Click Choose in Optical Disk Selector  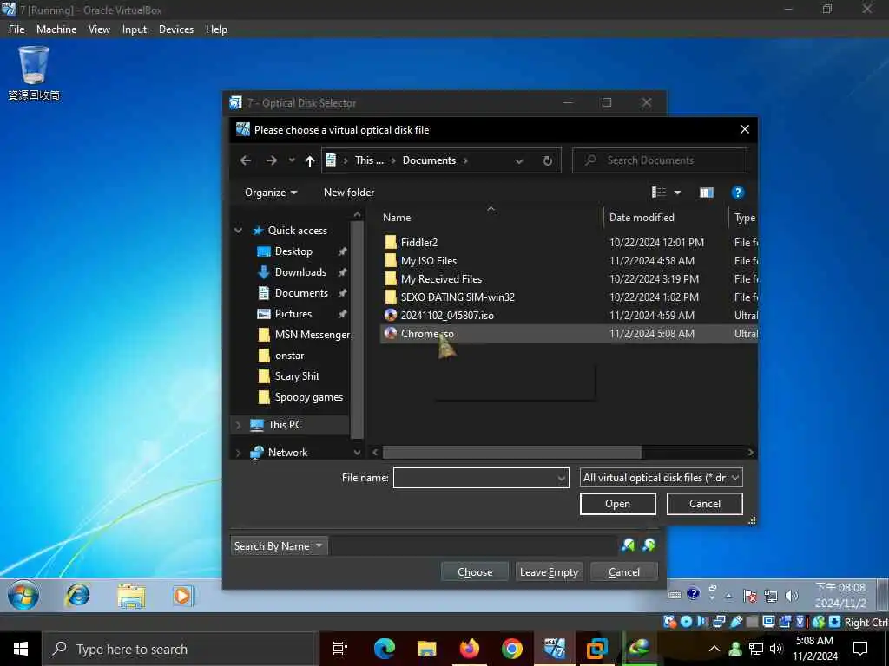tap(475, 572)
